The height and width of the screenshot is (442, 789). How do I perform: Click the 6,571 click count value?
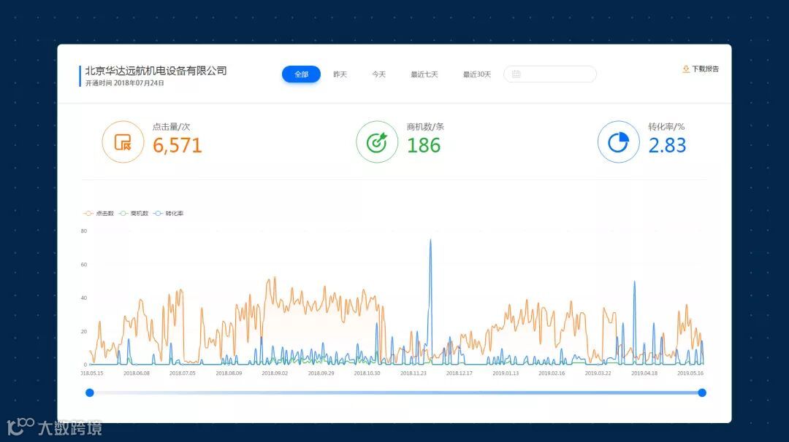177,146
